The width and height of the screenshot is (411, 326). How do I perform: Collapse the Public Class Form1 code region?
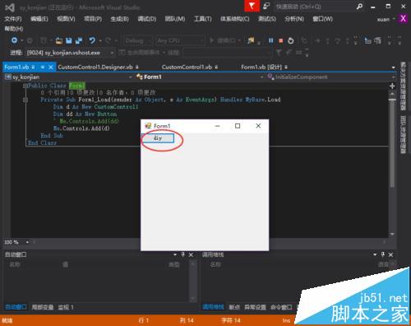[x=25, y=86]
